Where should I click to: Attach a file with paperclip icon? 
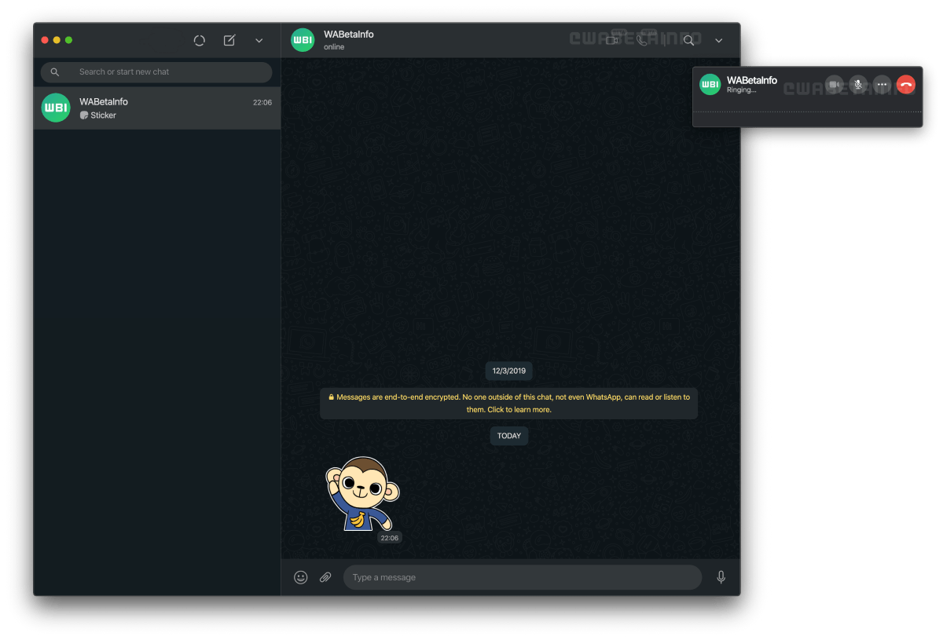325,577
